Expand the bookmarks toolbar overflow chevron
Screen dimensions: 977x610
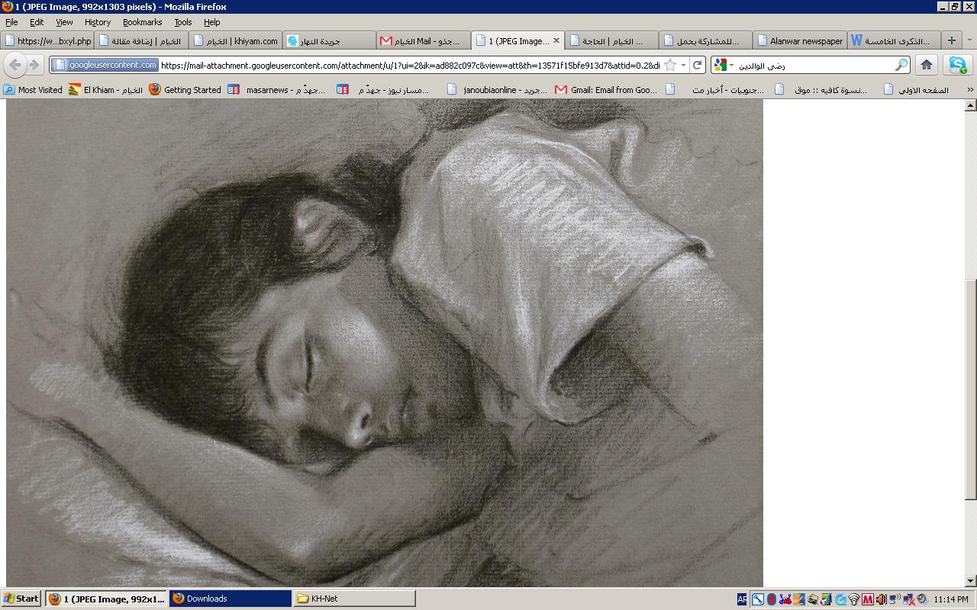[970, 90]
